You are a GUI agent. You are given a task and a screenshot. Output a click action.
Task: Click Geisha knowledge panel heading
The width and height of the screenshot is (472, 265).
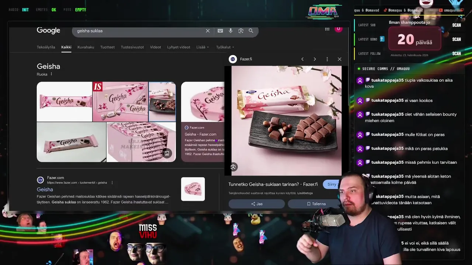(48, 66)
